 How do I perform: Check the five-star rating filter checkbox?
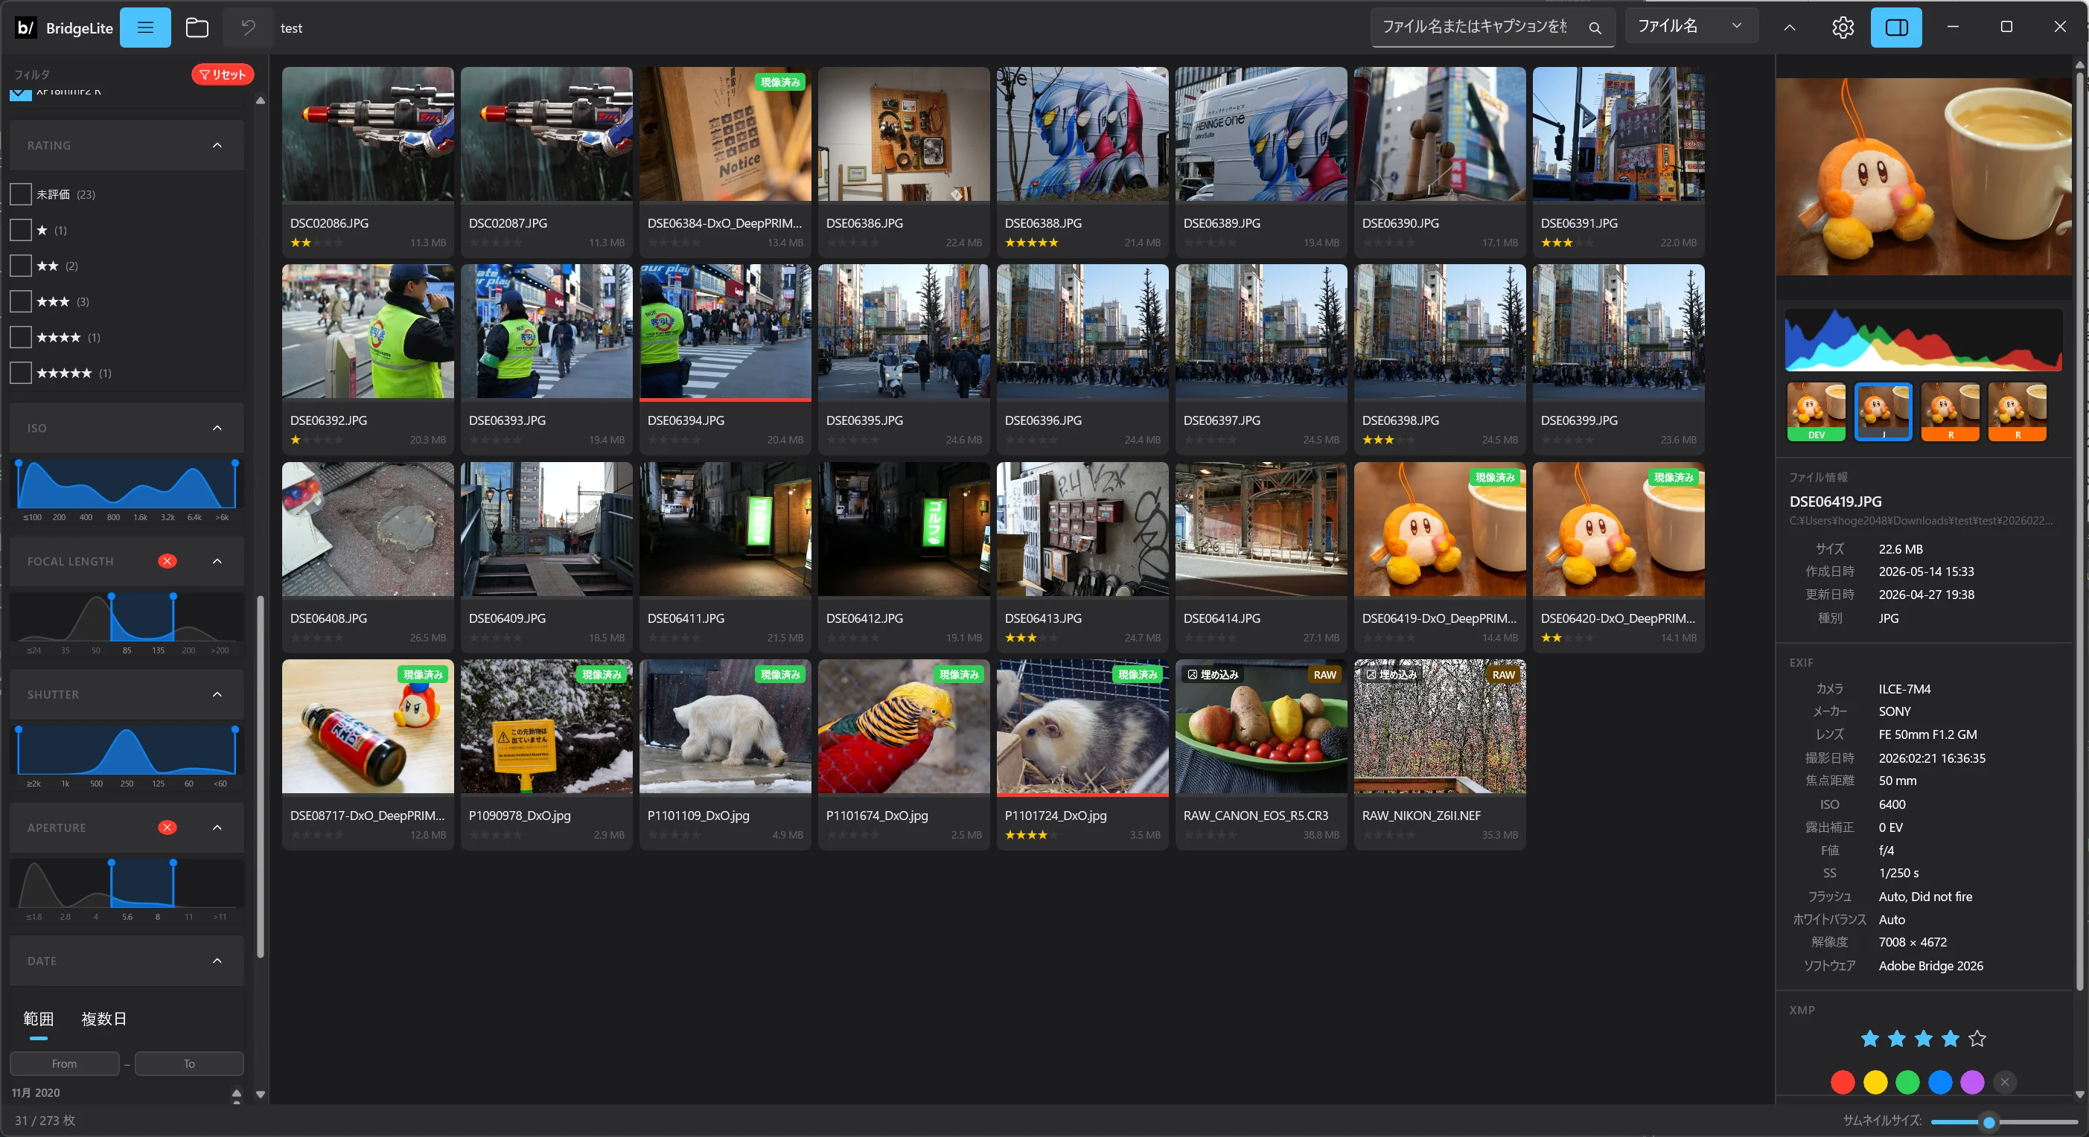(x=20, y=373)
